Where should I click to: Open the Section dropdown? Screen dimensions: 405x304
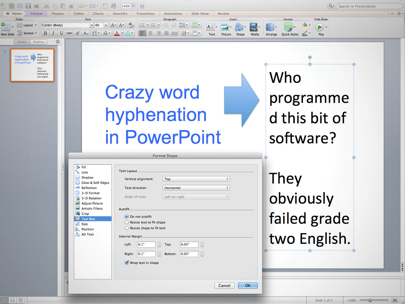(x=27, y=33)
